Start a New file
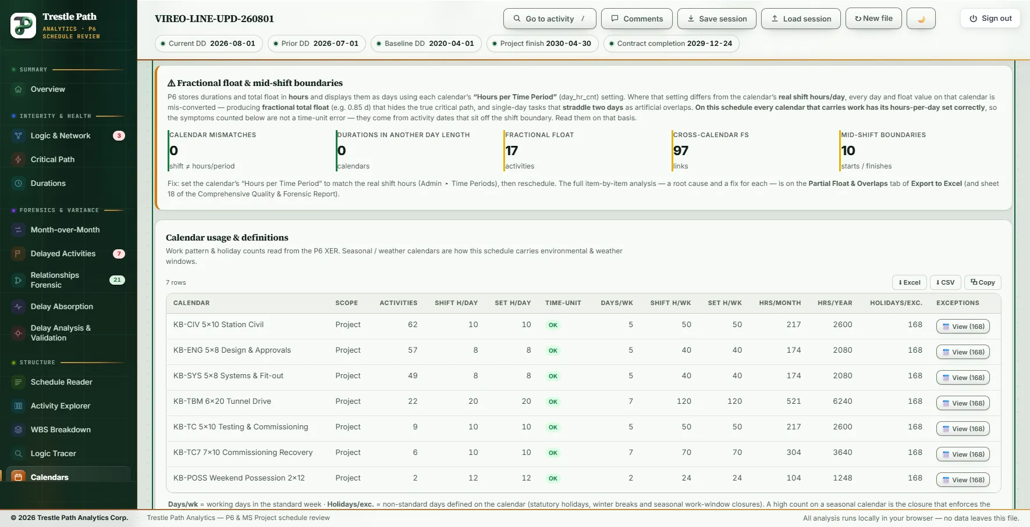The height and width of the screenshot is (527, 1030). (x=873, y=19)
